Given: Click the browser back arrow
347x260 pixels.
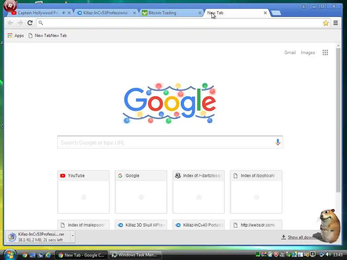Looking at the screenshot, I should [10, 23].
